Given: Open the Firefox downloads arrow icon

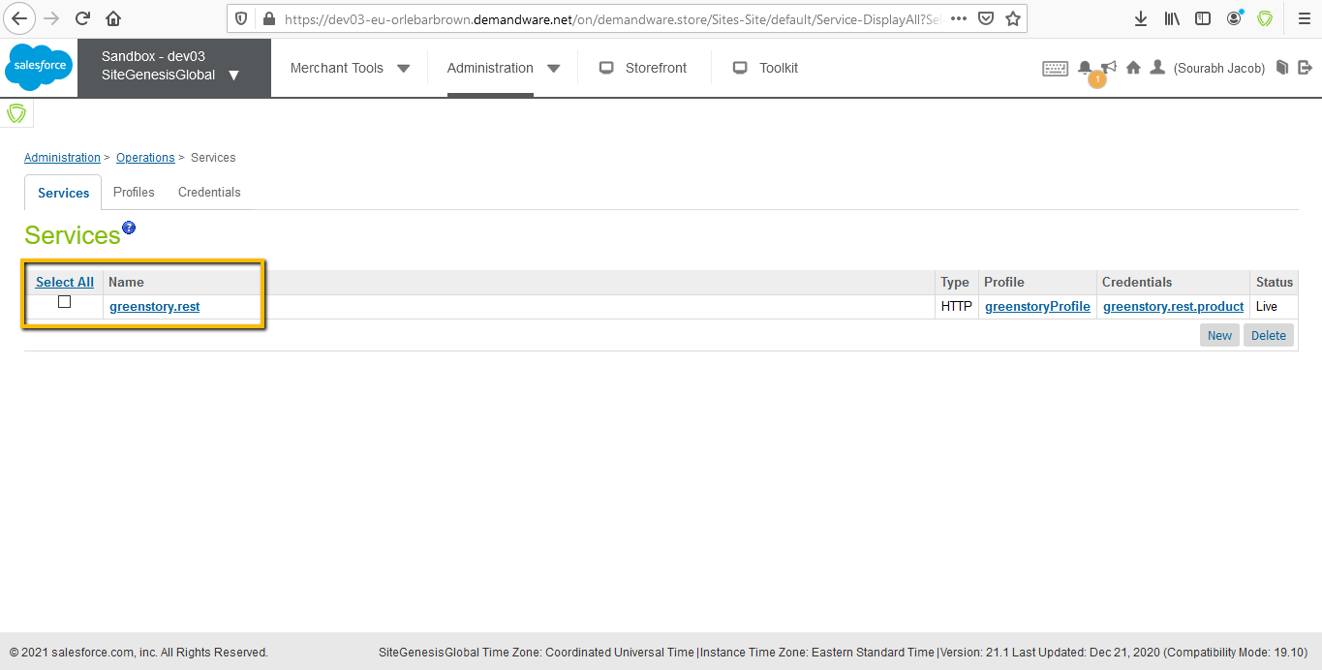Looking at the screenshot, I should [1141, 18].
